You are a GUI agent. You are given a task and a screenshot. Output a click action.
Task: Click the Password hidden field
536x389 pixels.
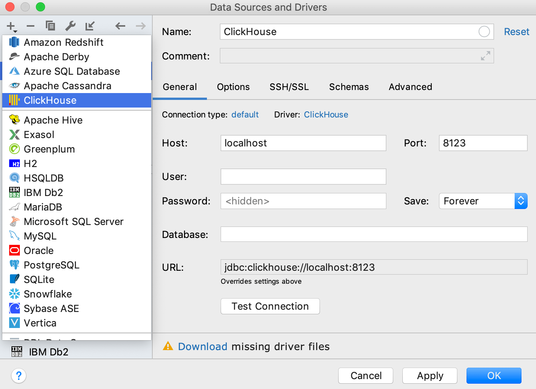[304, 201]
